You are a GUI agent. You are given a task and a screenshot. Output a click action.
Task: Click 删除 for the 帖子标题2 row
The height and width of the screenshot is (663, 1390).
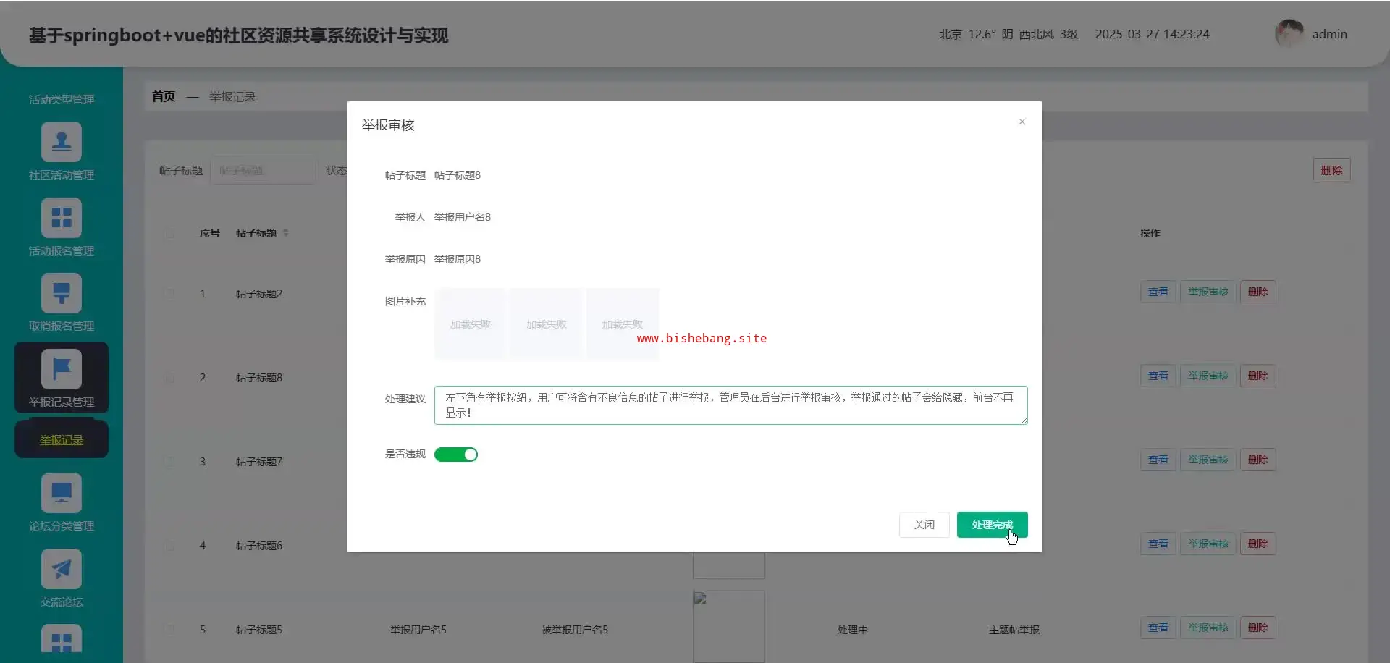coord(1258,292)
